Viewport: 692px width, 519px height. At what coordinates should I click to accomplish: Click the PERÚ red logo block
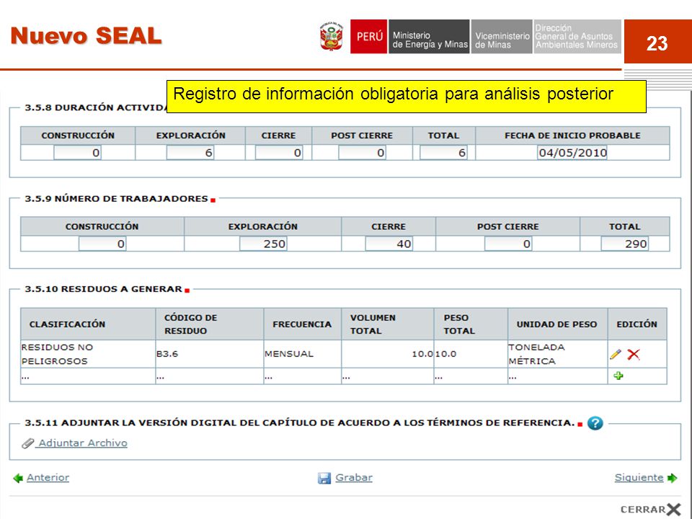pos(369,37)
